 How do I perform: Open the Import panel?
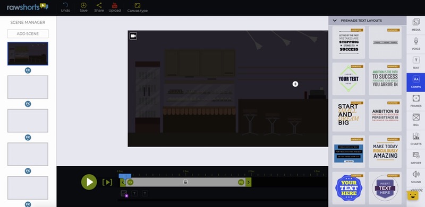tap(416, 158)
